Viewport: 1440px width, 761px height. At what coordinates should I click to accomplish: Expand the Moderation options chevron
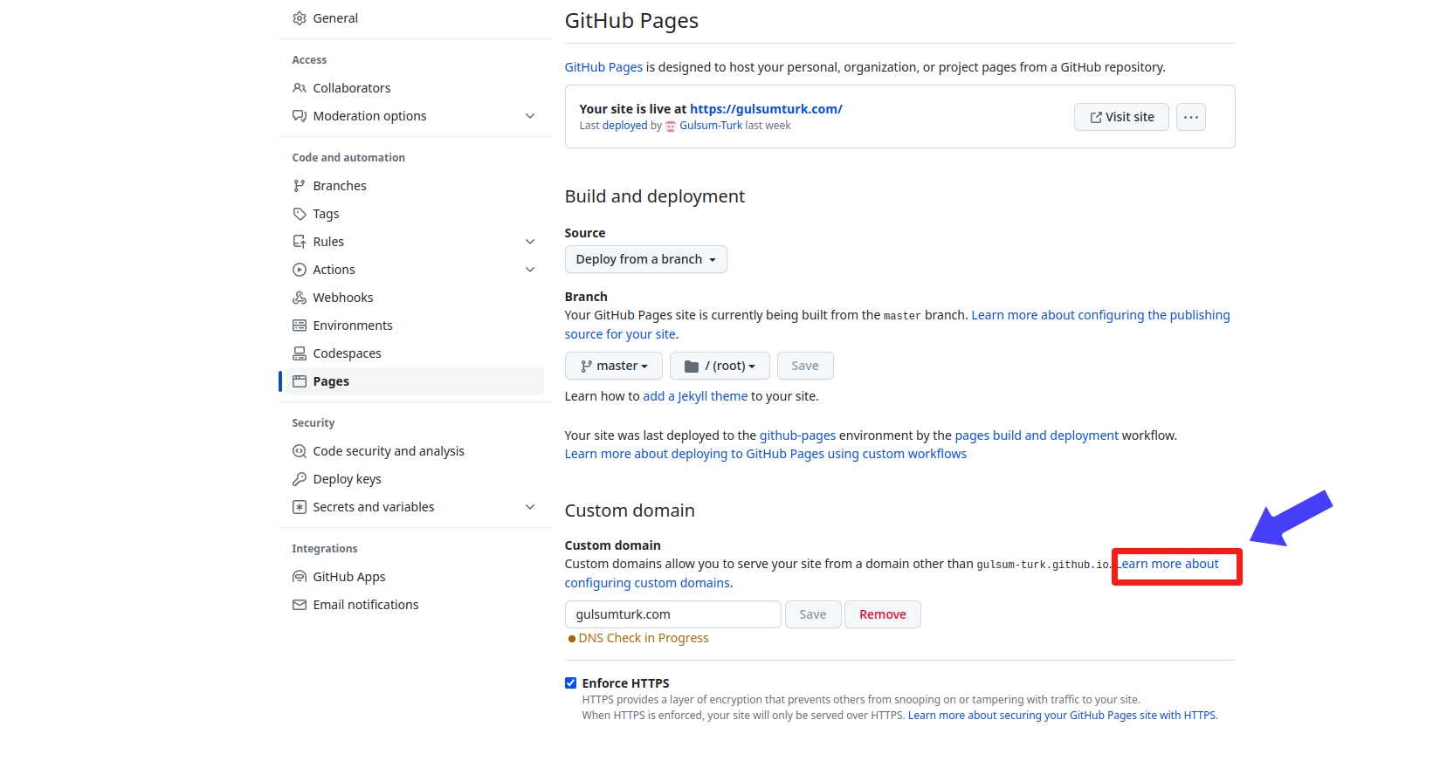530,116
